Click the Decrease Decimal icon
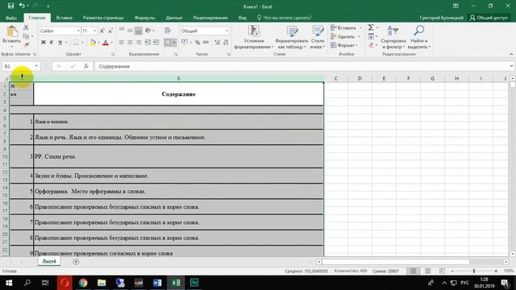 (x=226, y=43)
